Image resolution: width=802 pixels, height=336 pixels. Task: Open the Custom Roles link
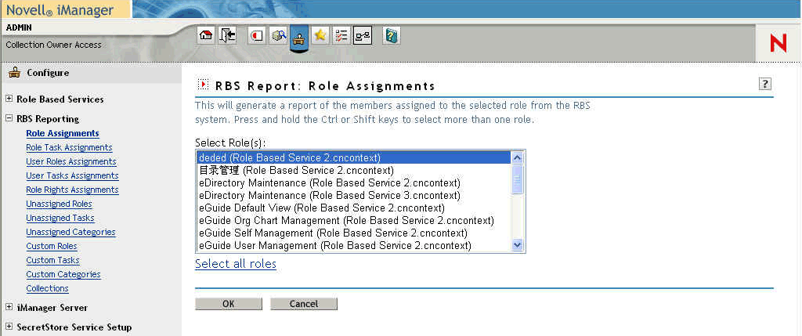52,246
